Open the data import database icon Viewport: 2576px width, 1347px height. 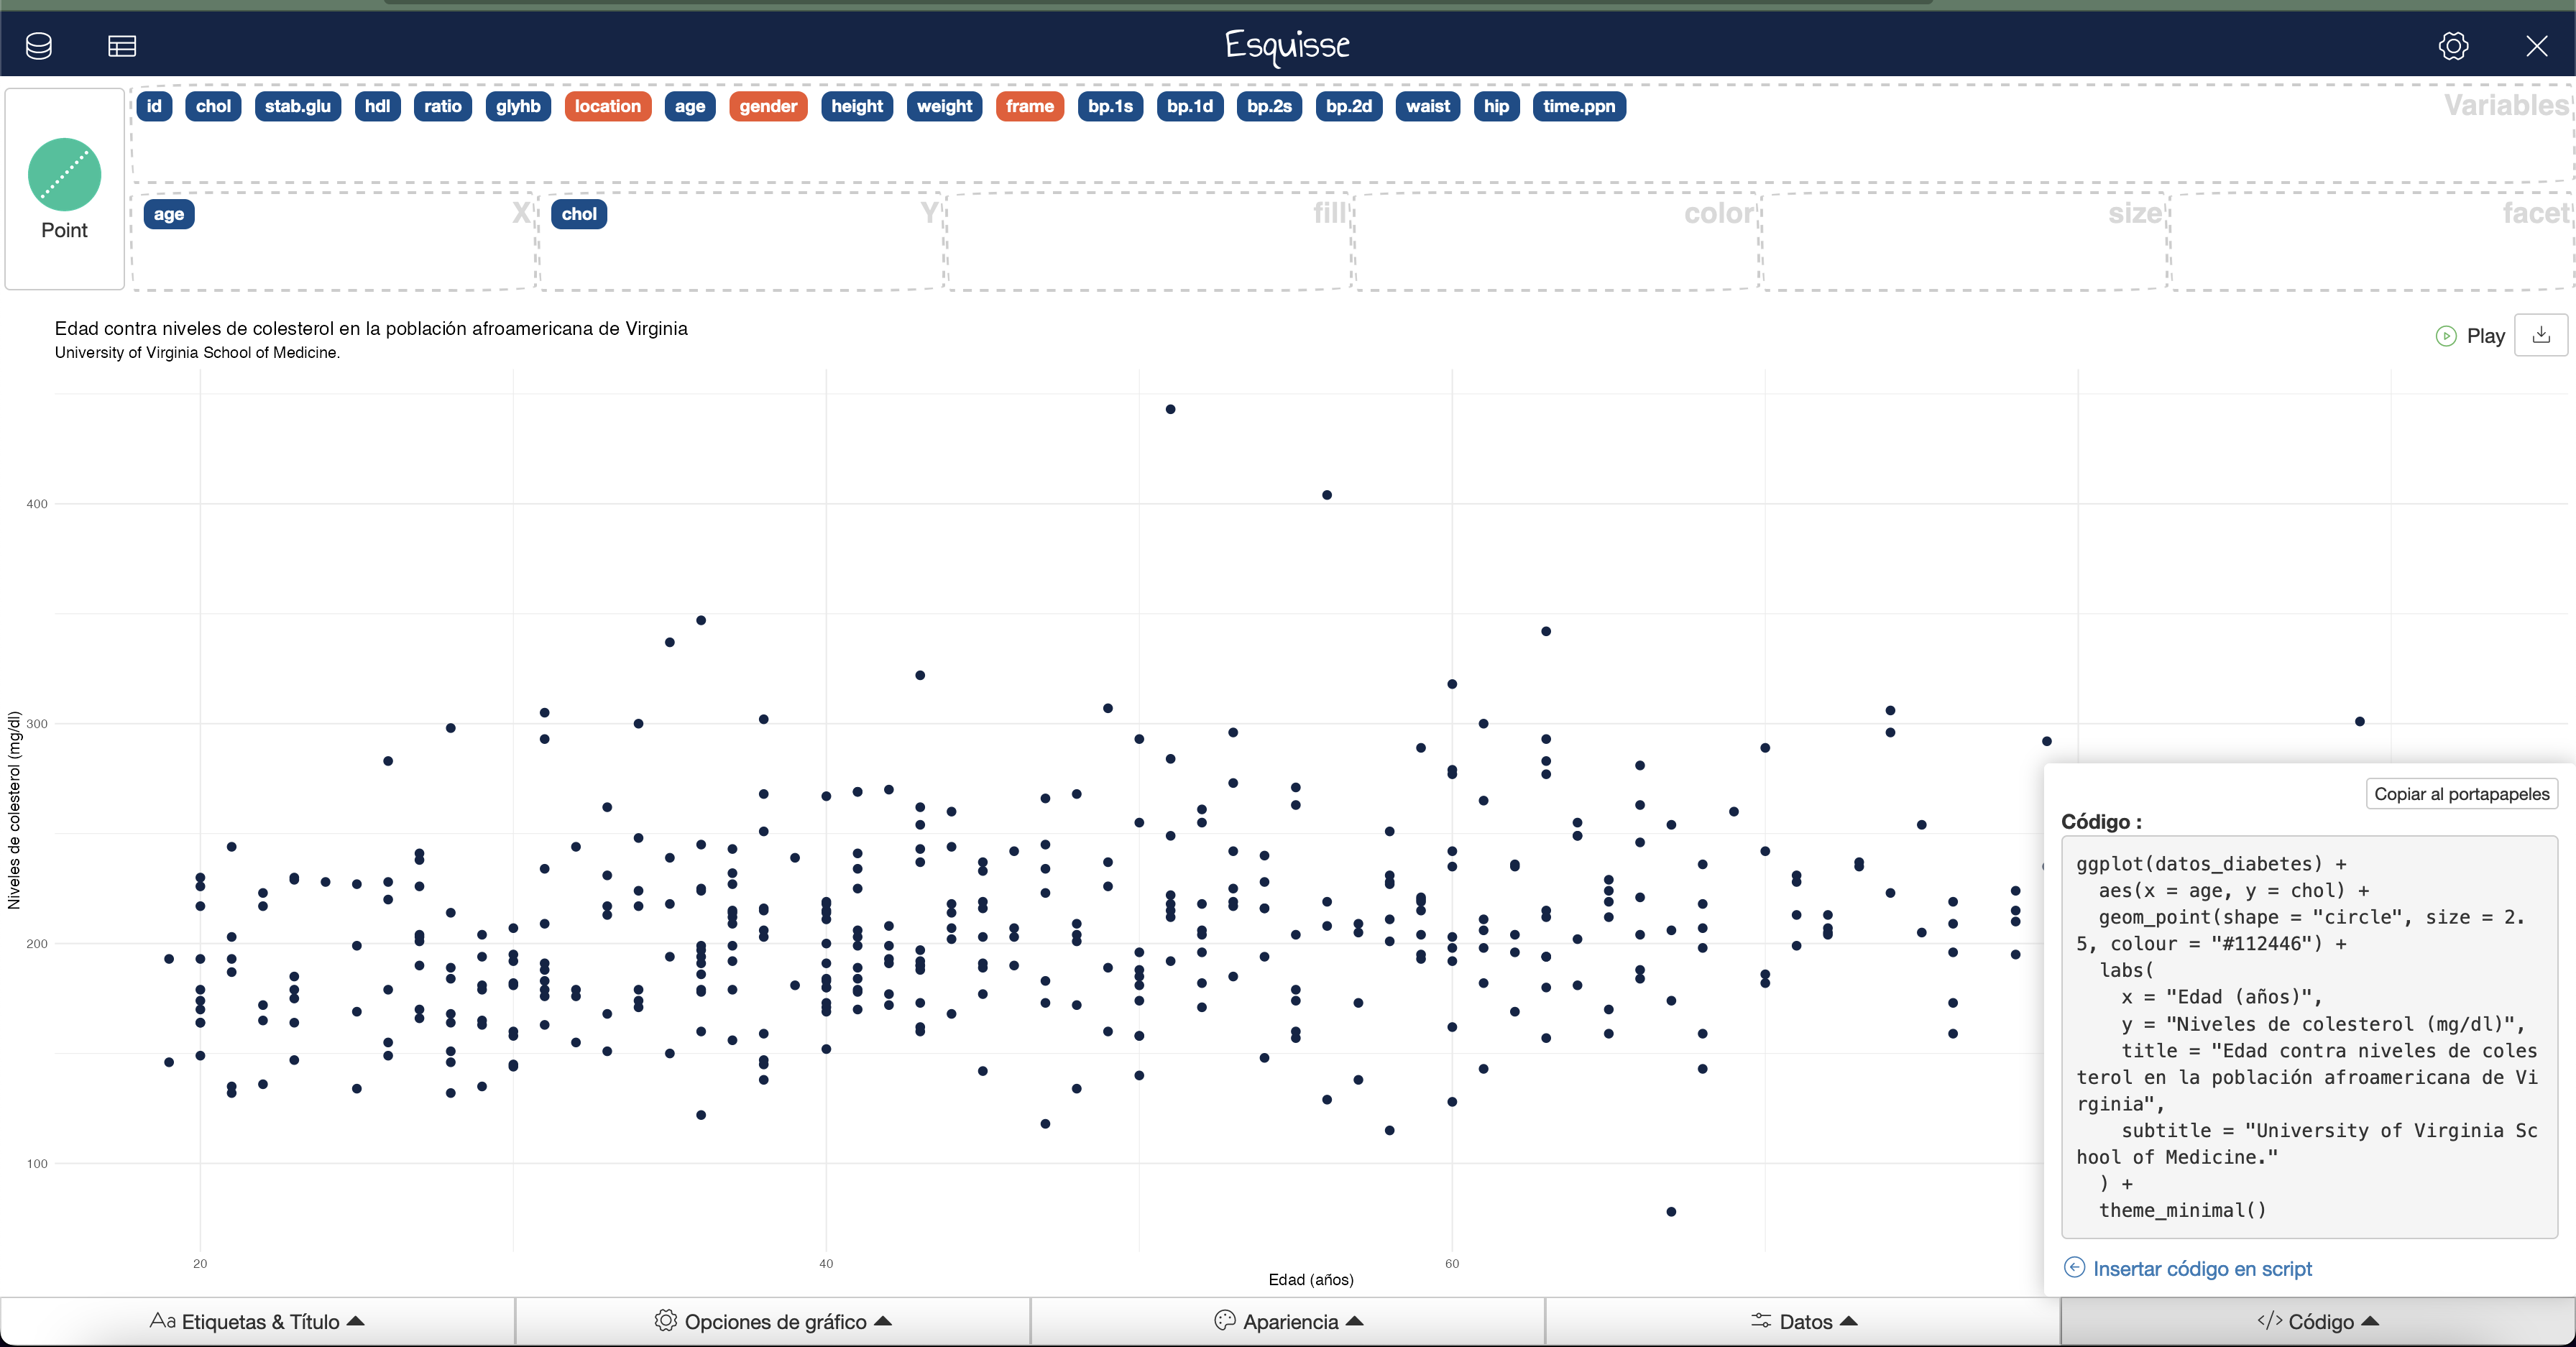point(39,45)
